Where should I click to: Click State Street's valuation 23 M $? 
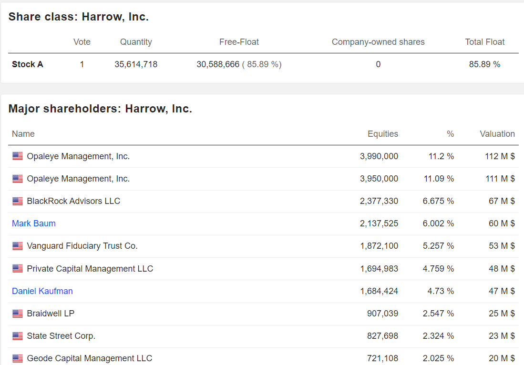(x=502, y=335)
